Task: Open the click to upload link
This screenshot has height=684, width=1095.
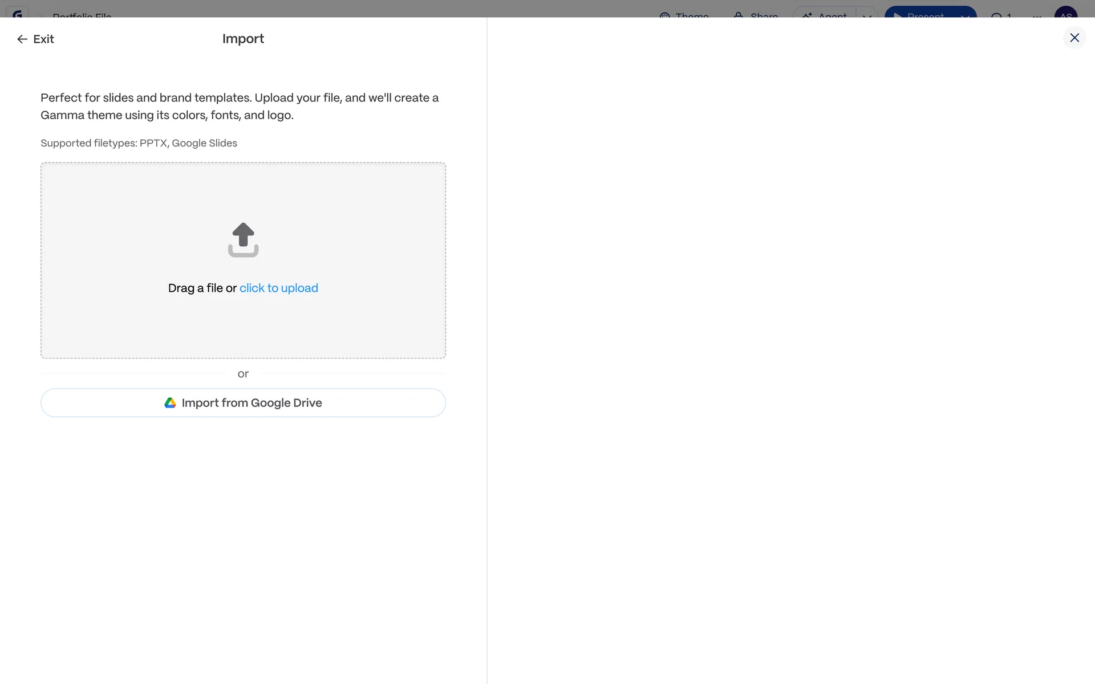Action: (278, 288)
